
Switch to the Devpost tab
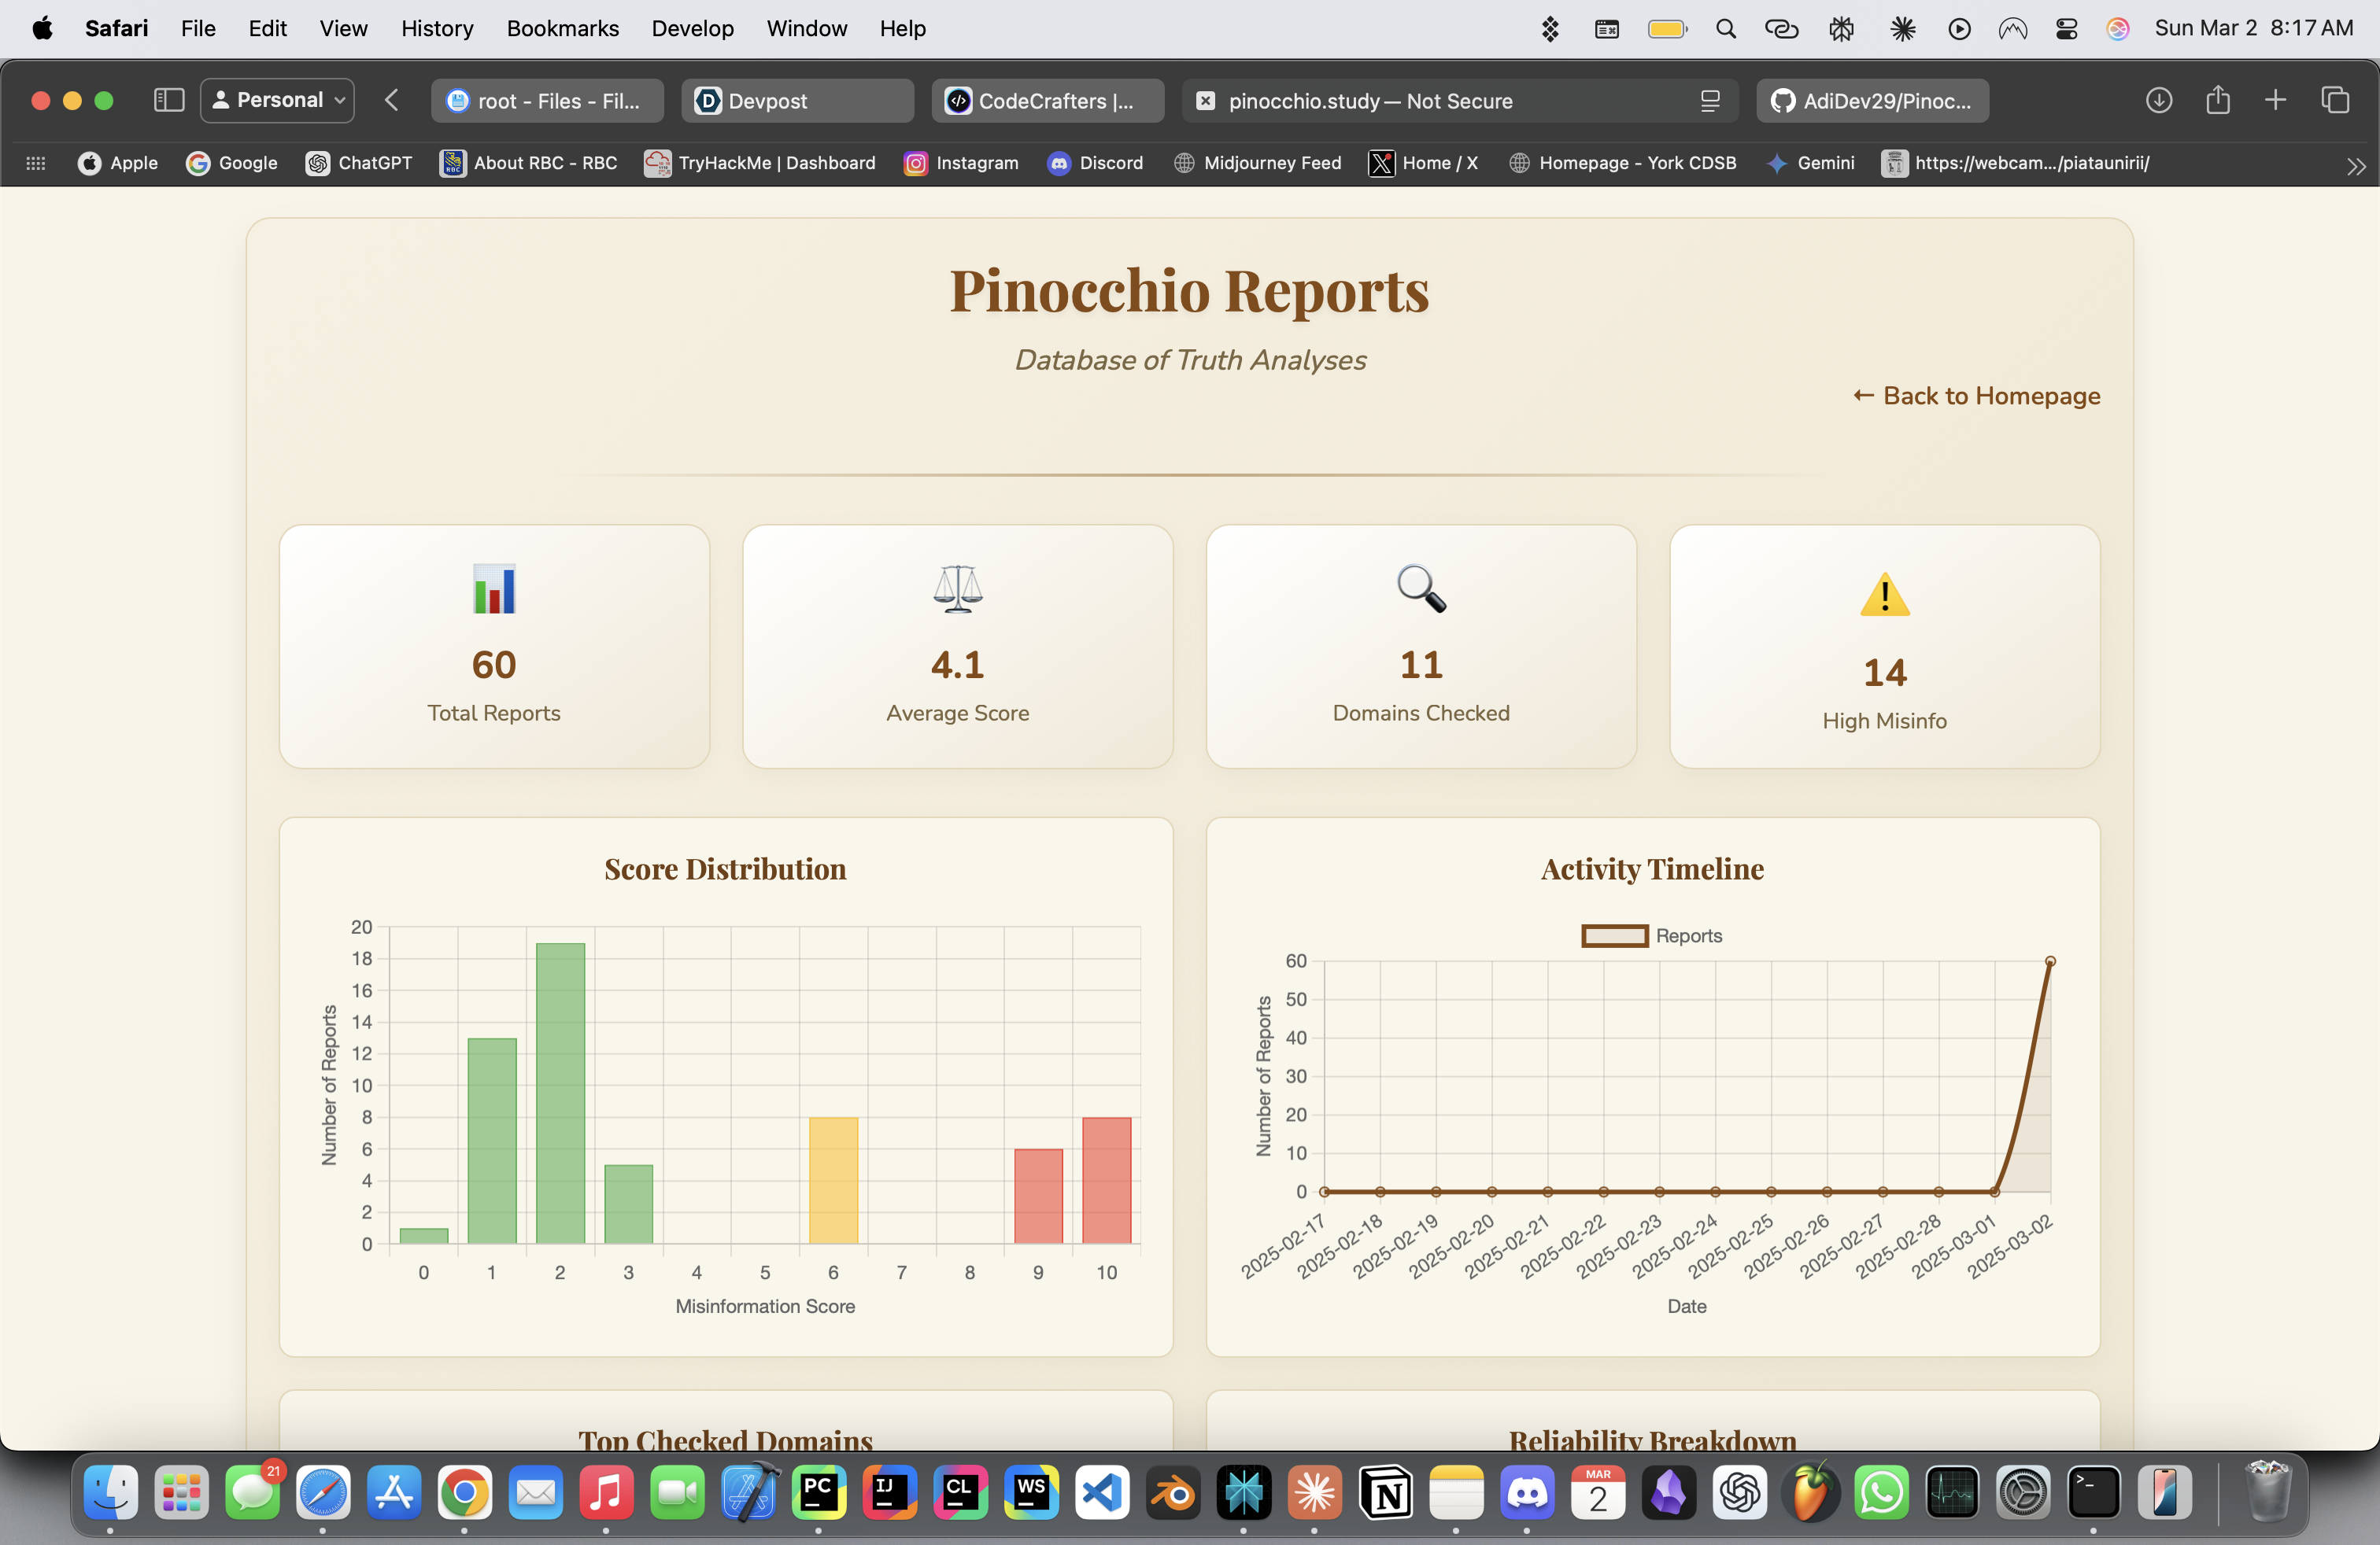(x=797, y=101)
